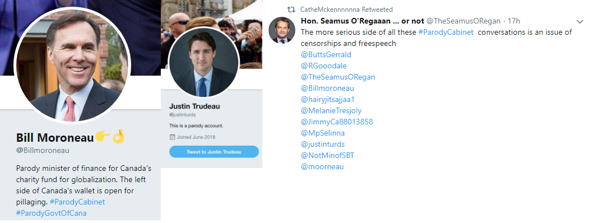
Task: Click the circular Justin Trudeau profile photo
Action: 203,62
